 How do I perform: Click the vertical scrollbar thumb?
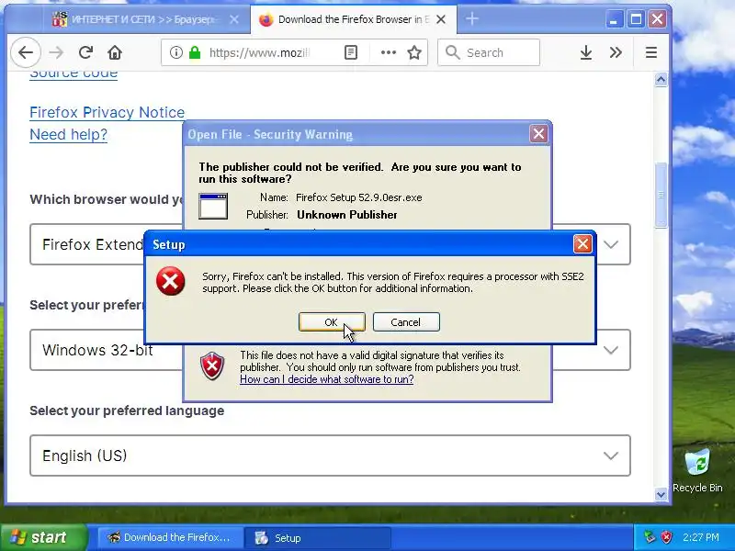661,195
